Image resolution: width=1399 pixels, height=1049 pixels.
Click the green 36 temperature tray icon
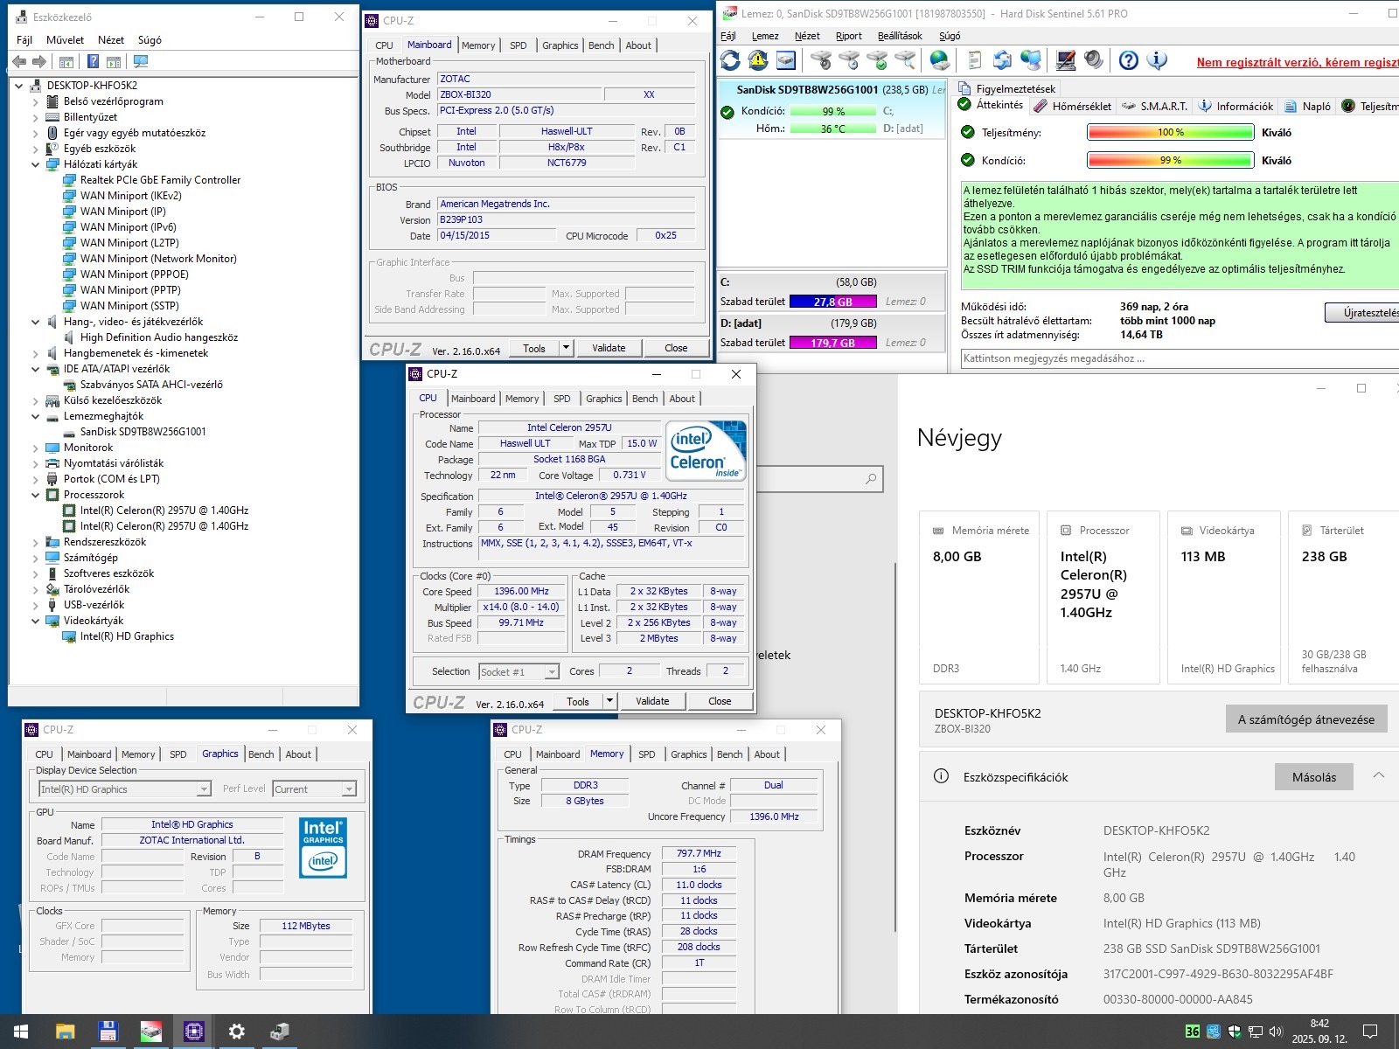(x=1192, y=1032)
